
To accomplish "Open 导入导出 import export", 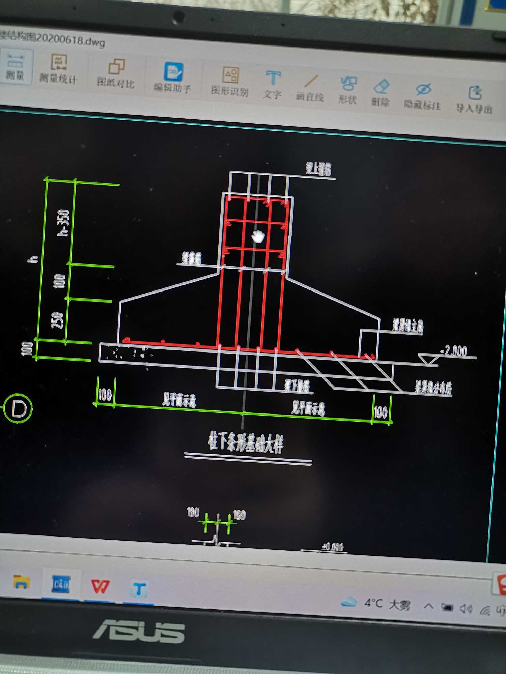I will tap(474, 100).
